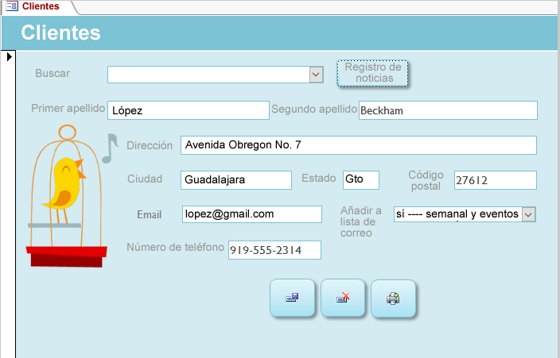Click the Estado label
Viewport: 560px width, 358px height.
[318, 178]
